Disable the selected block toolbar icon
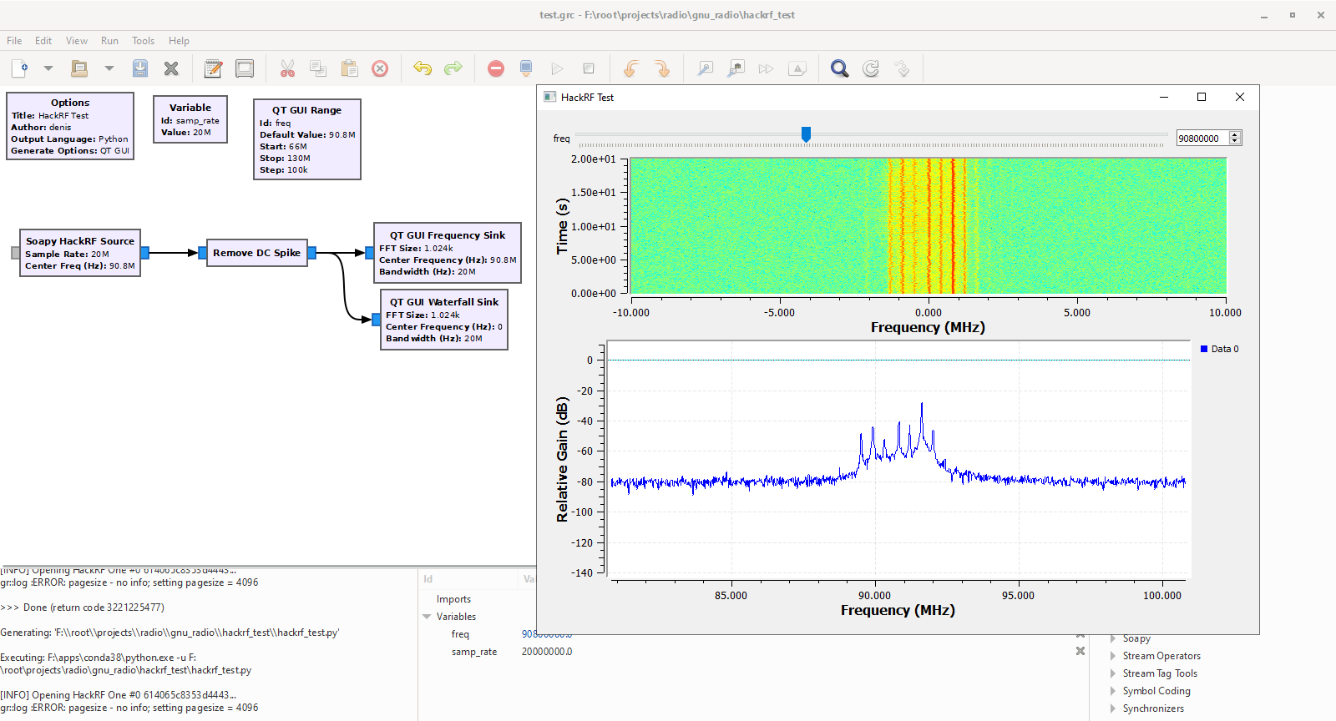The image size is (1336, 721). 736,68
